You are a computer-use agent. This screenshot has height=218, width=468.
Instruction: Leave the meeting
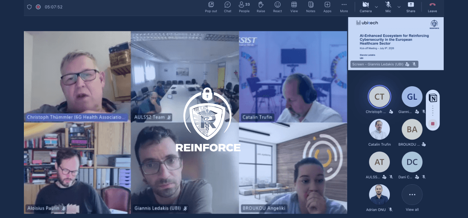coord(432,7)
